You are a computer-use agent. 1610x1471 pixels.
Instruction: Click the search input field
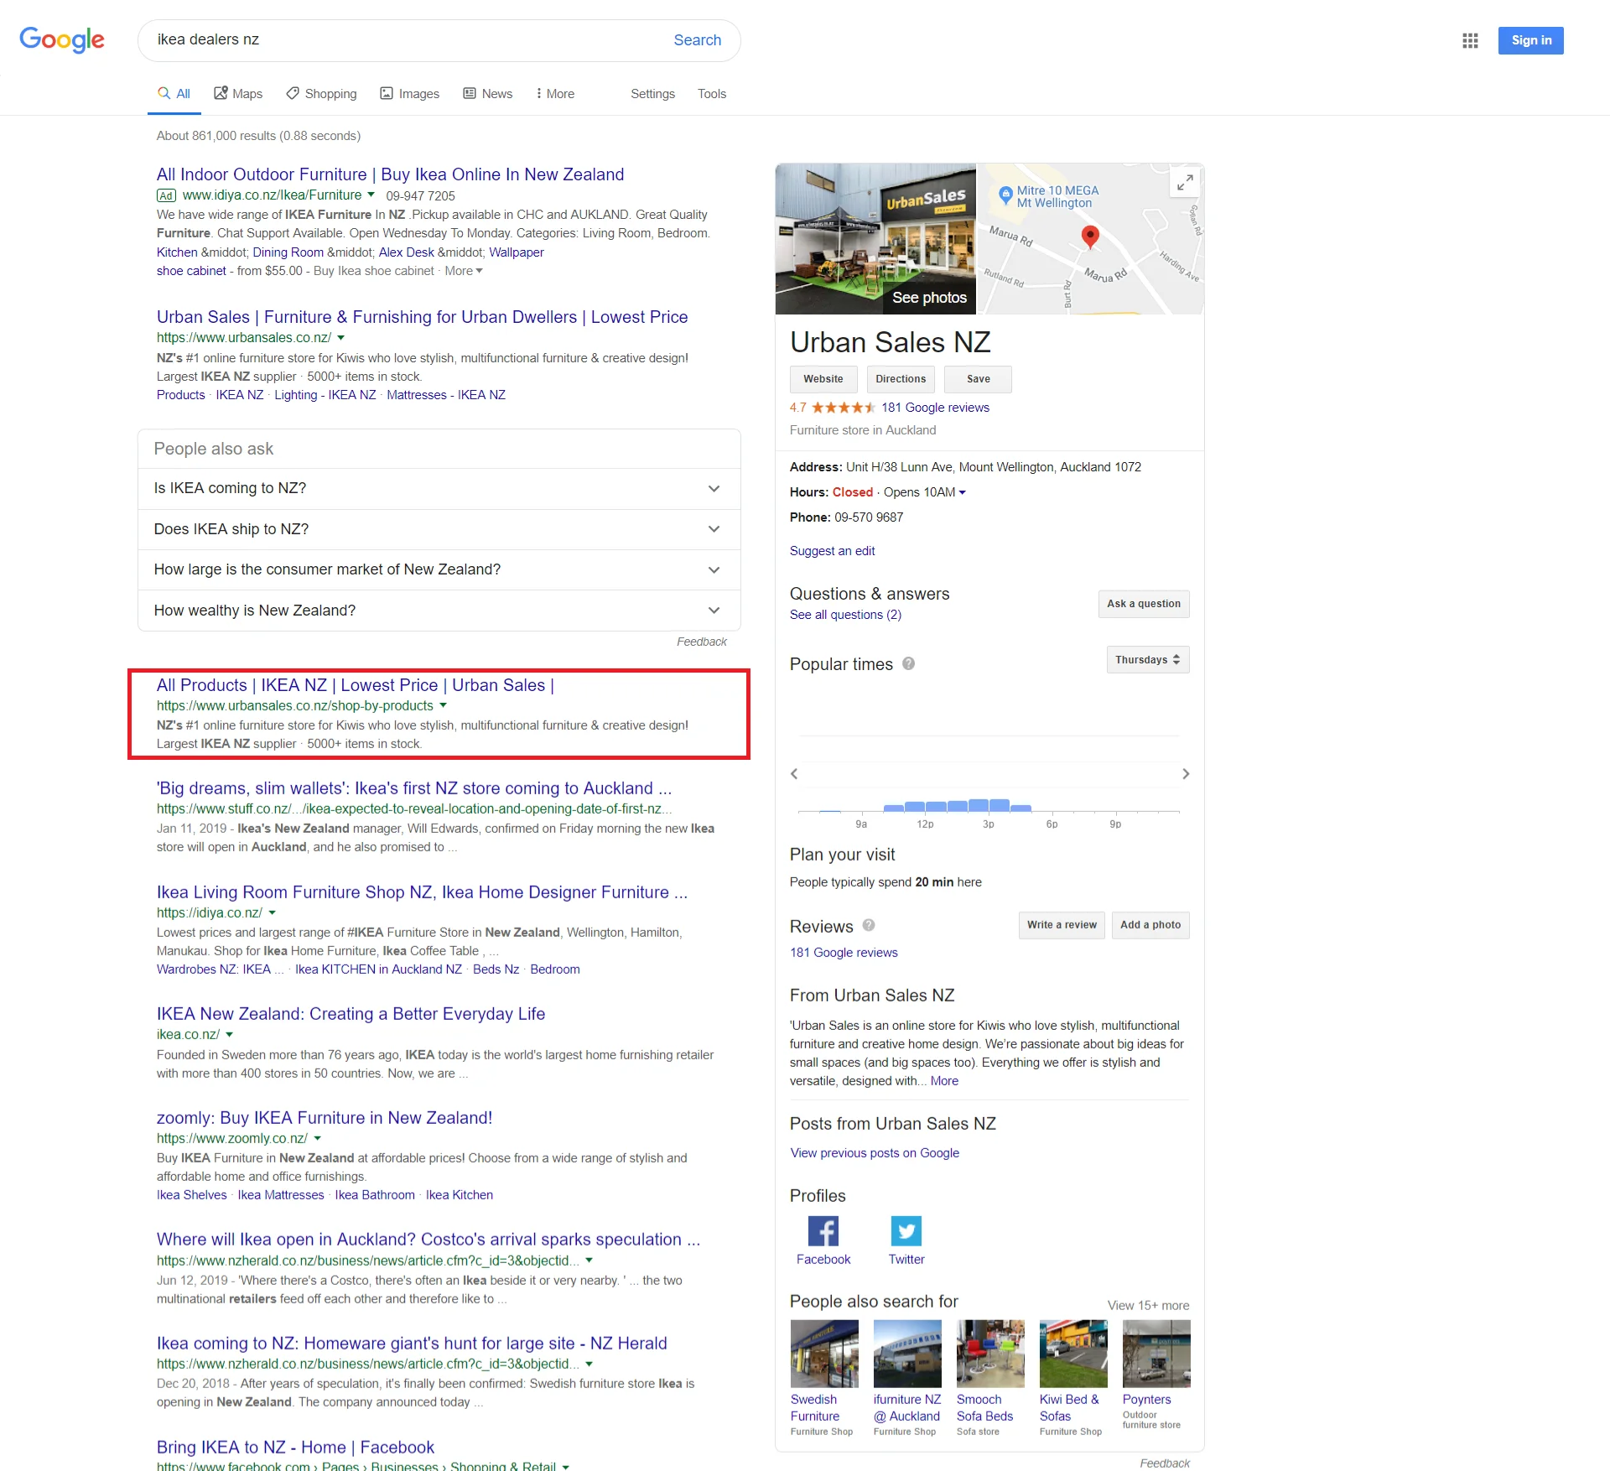pyautogui.click(x=407, y=40)
